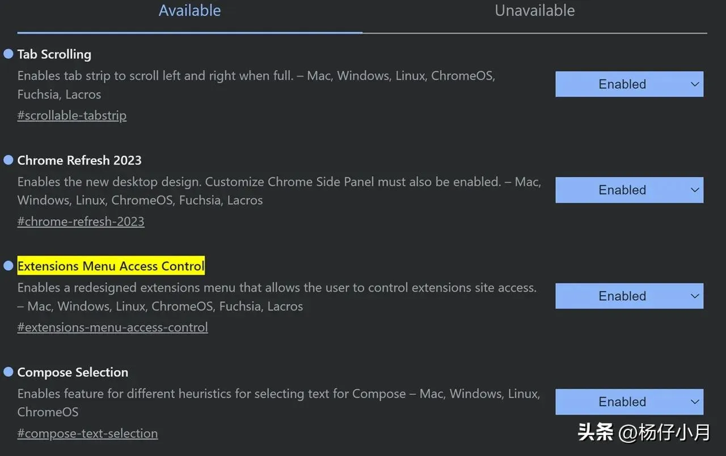This screenshot has height=456, width=726.
Task: Click the blue dot beside Chrome Refresh 2023
Action: tap(9, 160)
